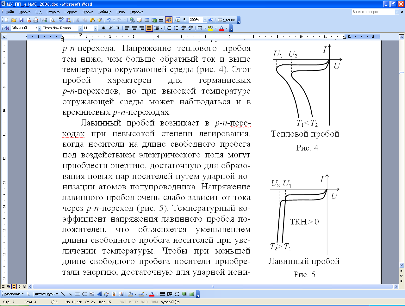Open the Вставка menu
Screen dimensions: 405x306
[x=53, y=12]
